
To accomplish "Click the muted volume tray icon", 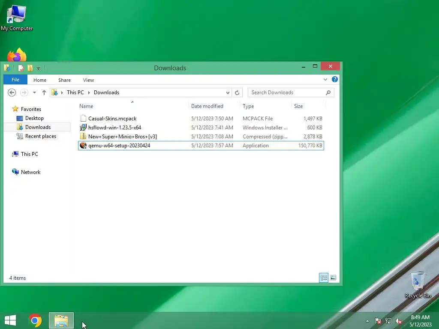I will pyautogui.click(x=399, y=321).
